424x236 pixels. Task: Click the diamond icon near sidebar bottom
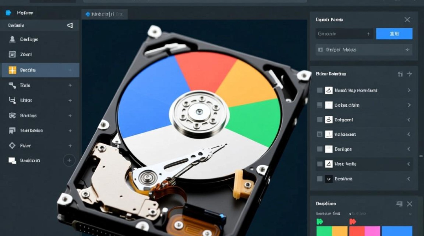tap(12, 145)
